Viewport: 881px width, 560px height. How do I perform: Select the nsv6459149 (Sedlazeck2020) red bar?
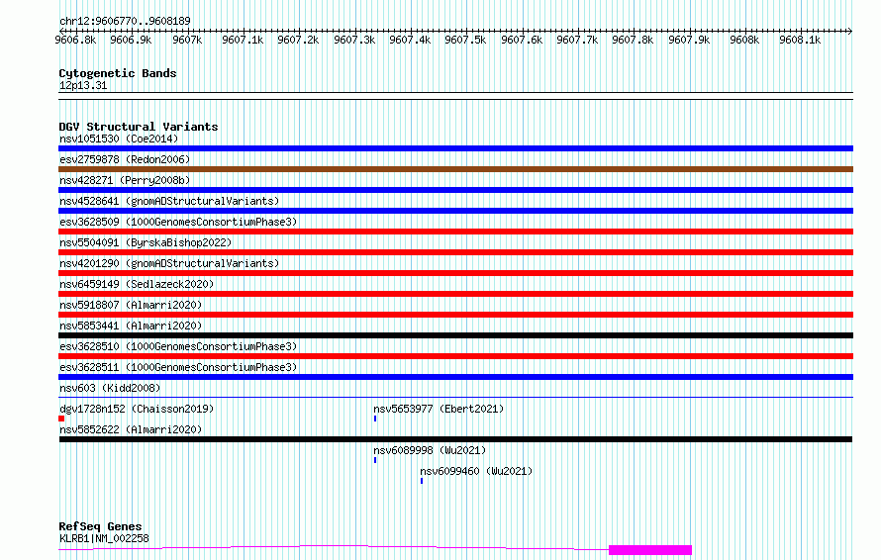tap(455, 294)
